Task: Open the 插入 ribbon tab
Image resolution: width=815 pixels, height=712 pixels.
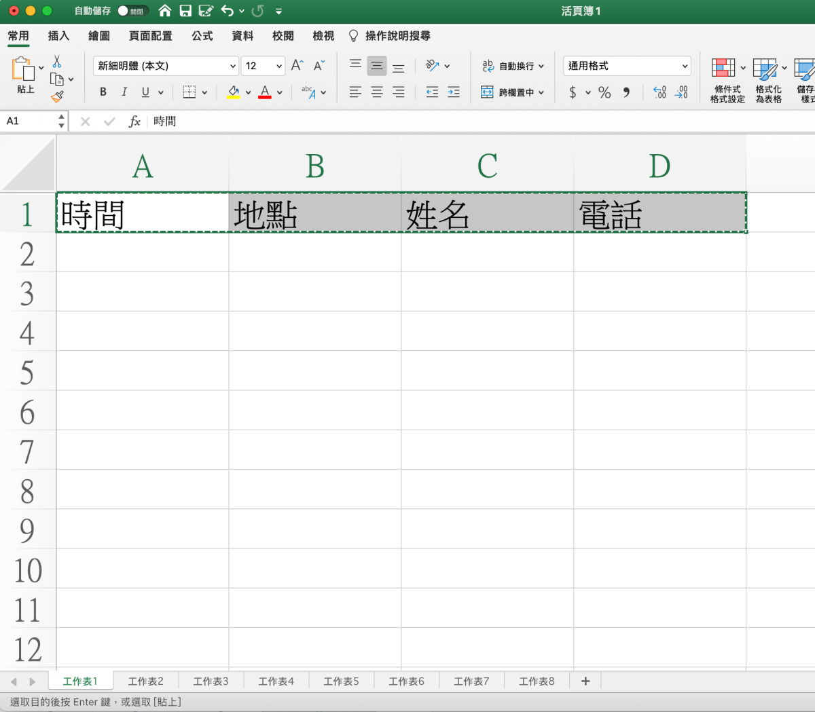Action: point(58,36)
